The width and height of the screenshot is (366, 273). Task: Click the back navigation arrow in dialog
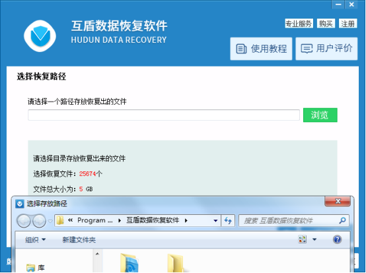[24, 221]
